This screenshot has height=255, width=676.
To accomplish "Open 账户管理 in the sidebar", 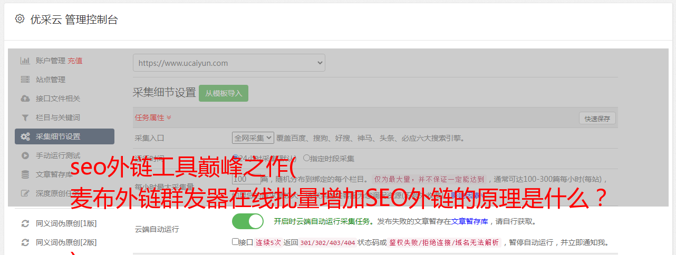I will pyautogui.click(x=51, y=61).
